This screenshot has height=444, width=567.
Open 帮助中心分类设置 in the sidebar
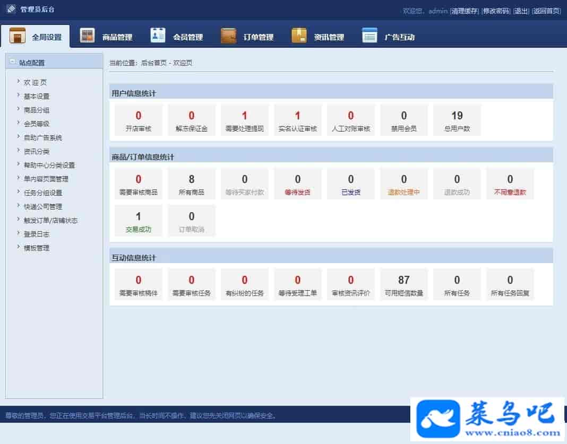(x=49, y=165)
